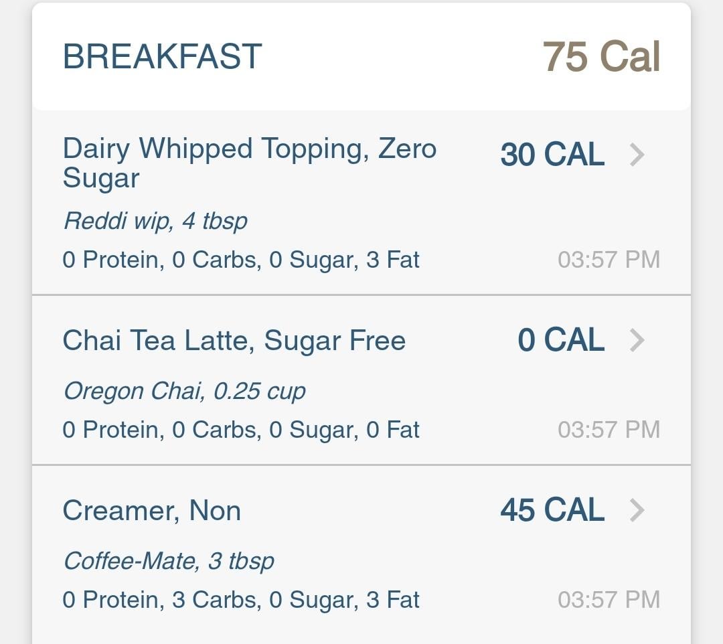The height and width of the screenshot is (644, 723).
Task: Select the Oregon Chai, 0.25 cup serving
Action: 185,392
